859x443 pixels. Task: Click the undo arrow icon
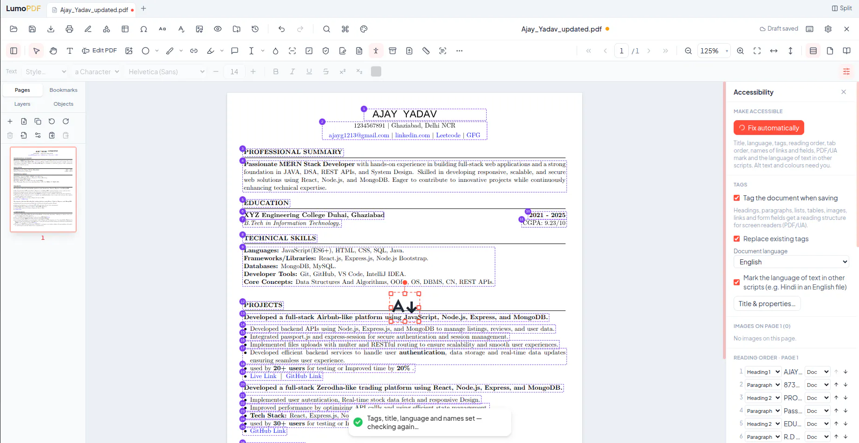pos(281,29)
